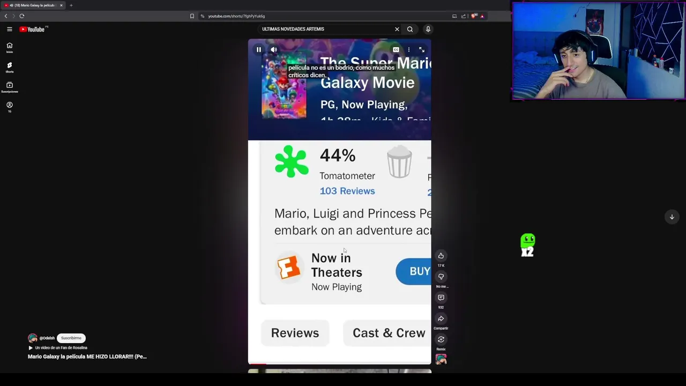The width and height of the screenshot is (686, 386).
Task: Click the 44% Tomatometer score
Action: [338, 155]
